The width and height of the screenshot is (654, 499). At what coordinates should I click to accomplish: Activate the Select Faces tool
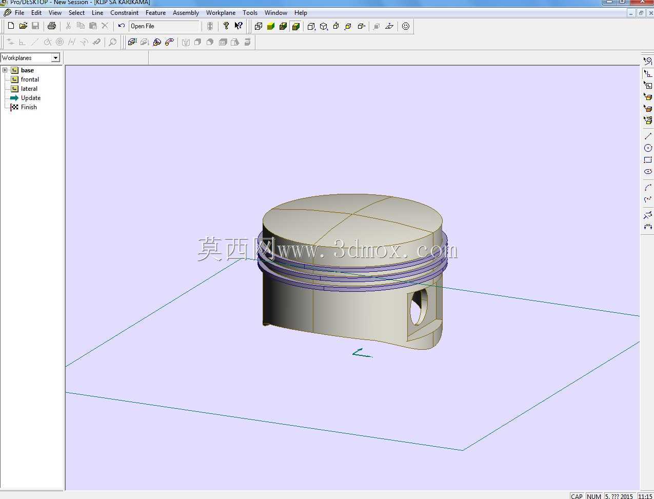point(648,108)
